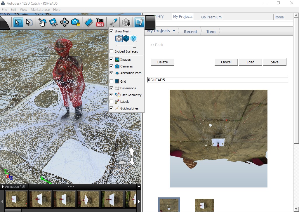This screenshot has height=212, width=299.
Task: Click the RSHEAD5 project name field
Action: [217, 80]
